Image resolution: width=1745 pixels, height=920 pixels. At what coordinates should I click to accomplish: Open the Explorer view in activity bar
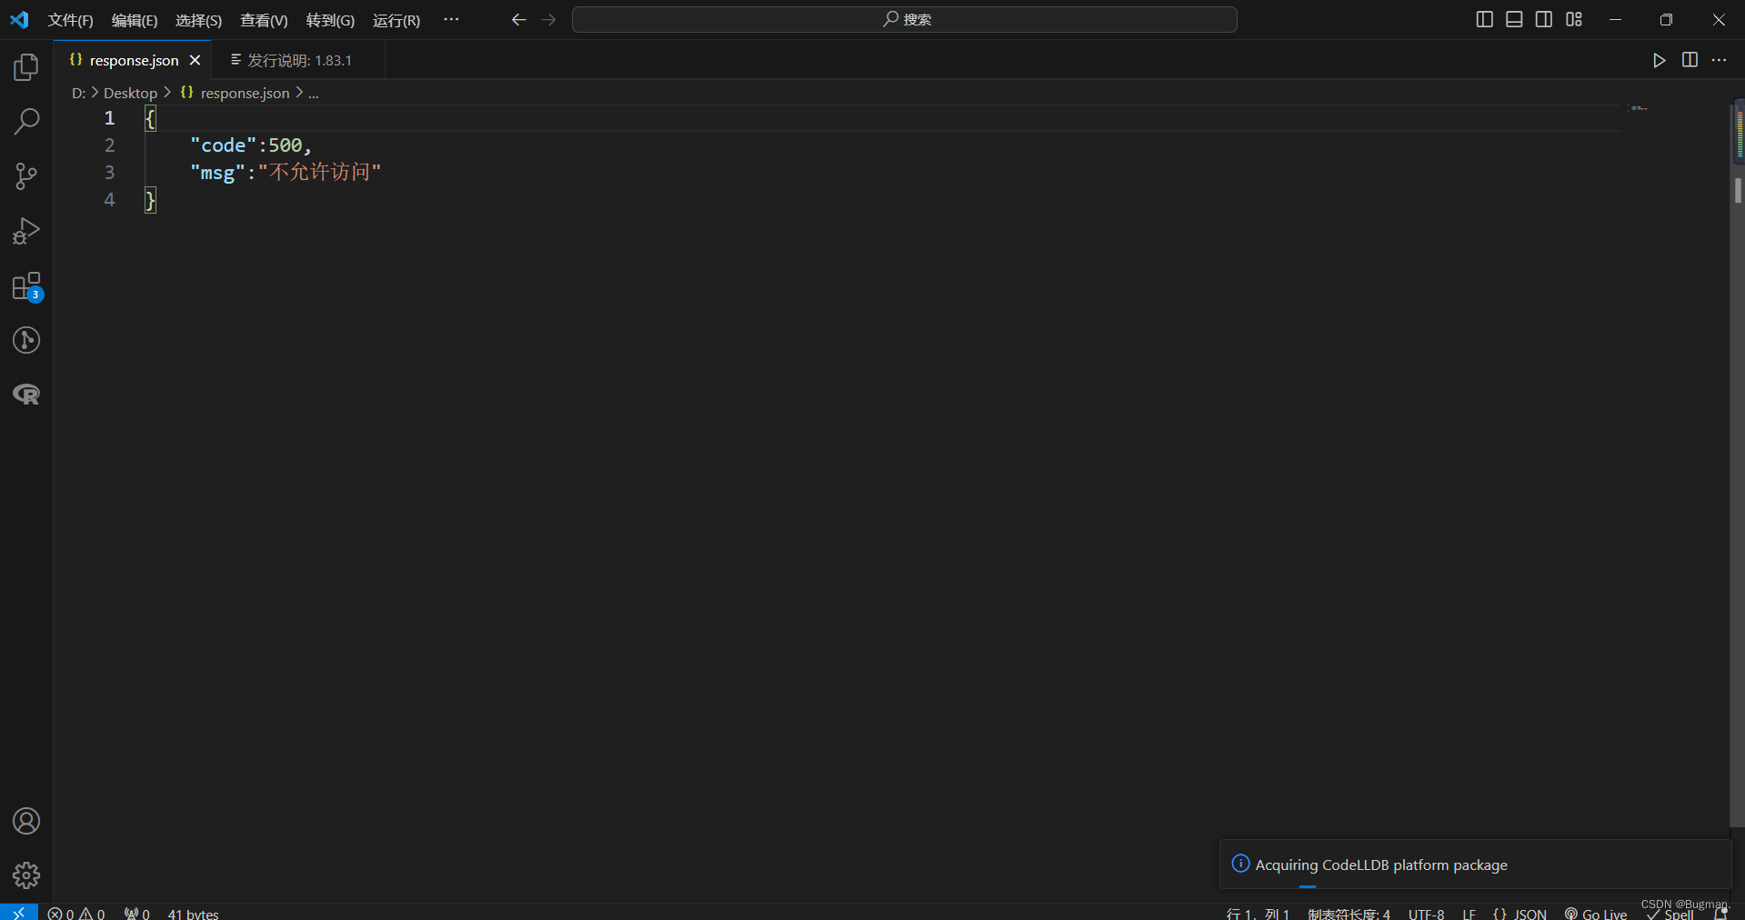pos(26,67)
